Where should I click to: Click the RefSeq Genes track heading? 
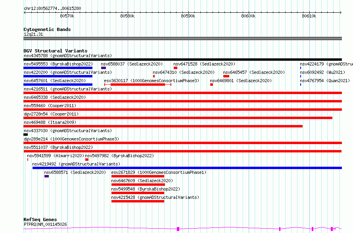pos(40,220)
